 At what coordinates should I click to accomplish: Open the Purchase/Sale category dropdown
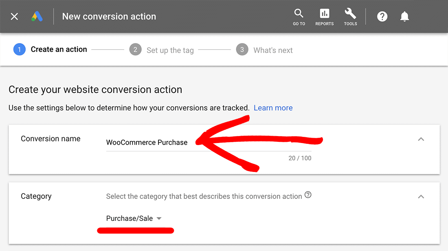(x=134, y=218)
